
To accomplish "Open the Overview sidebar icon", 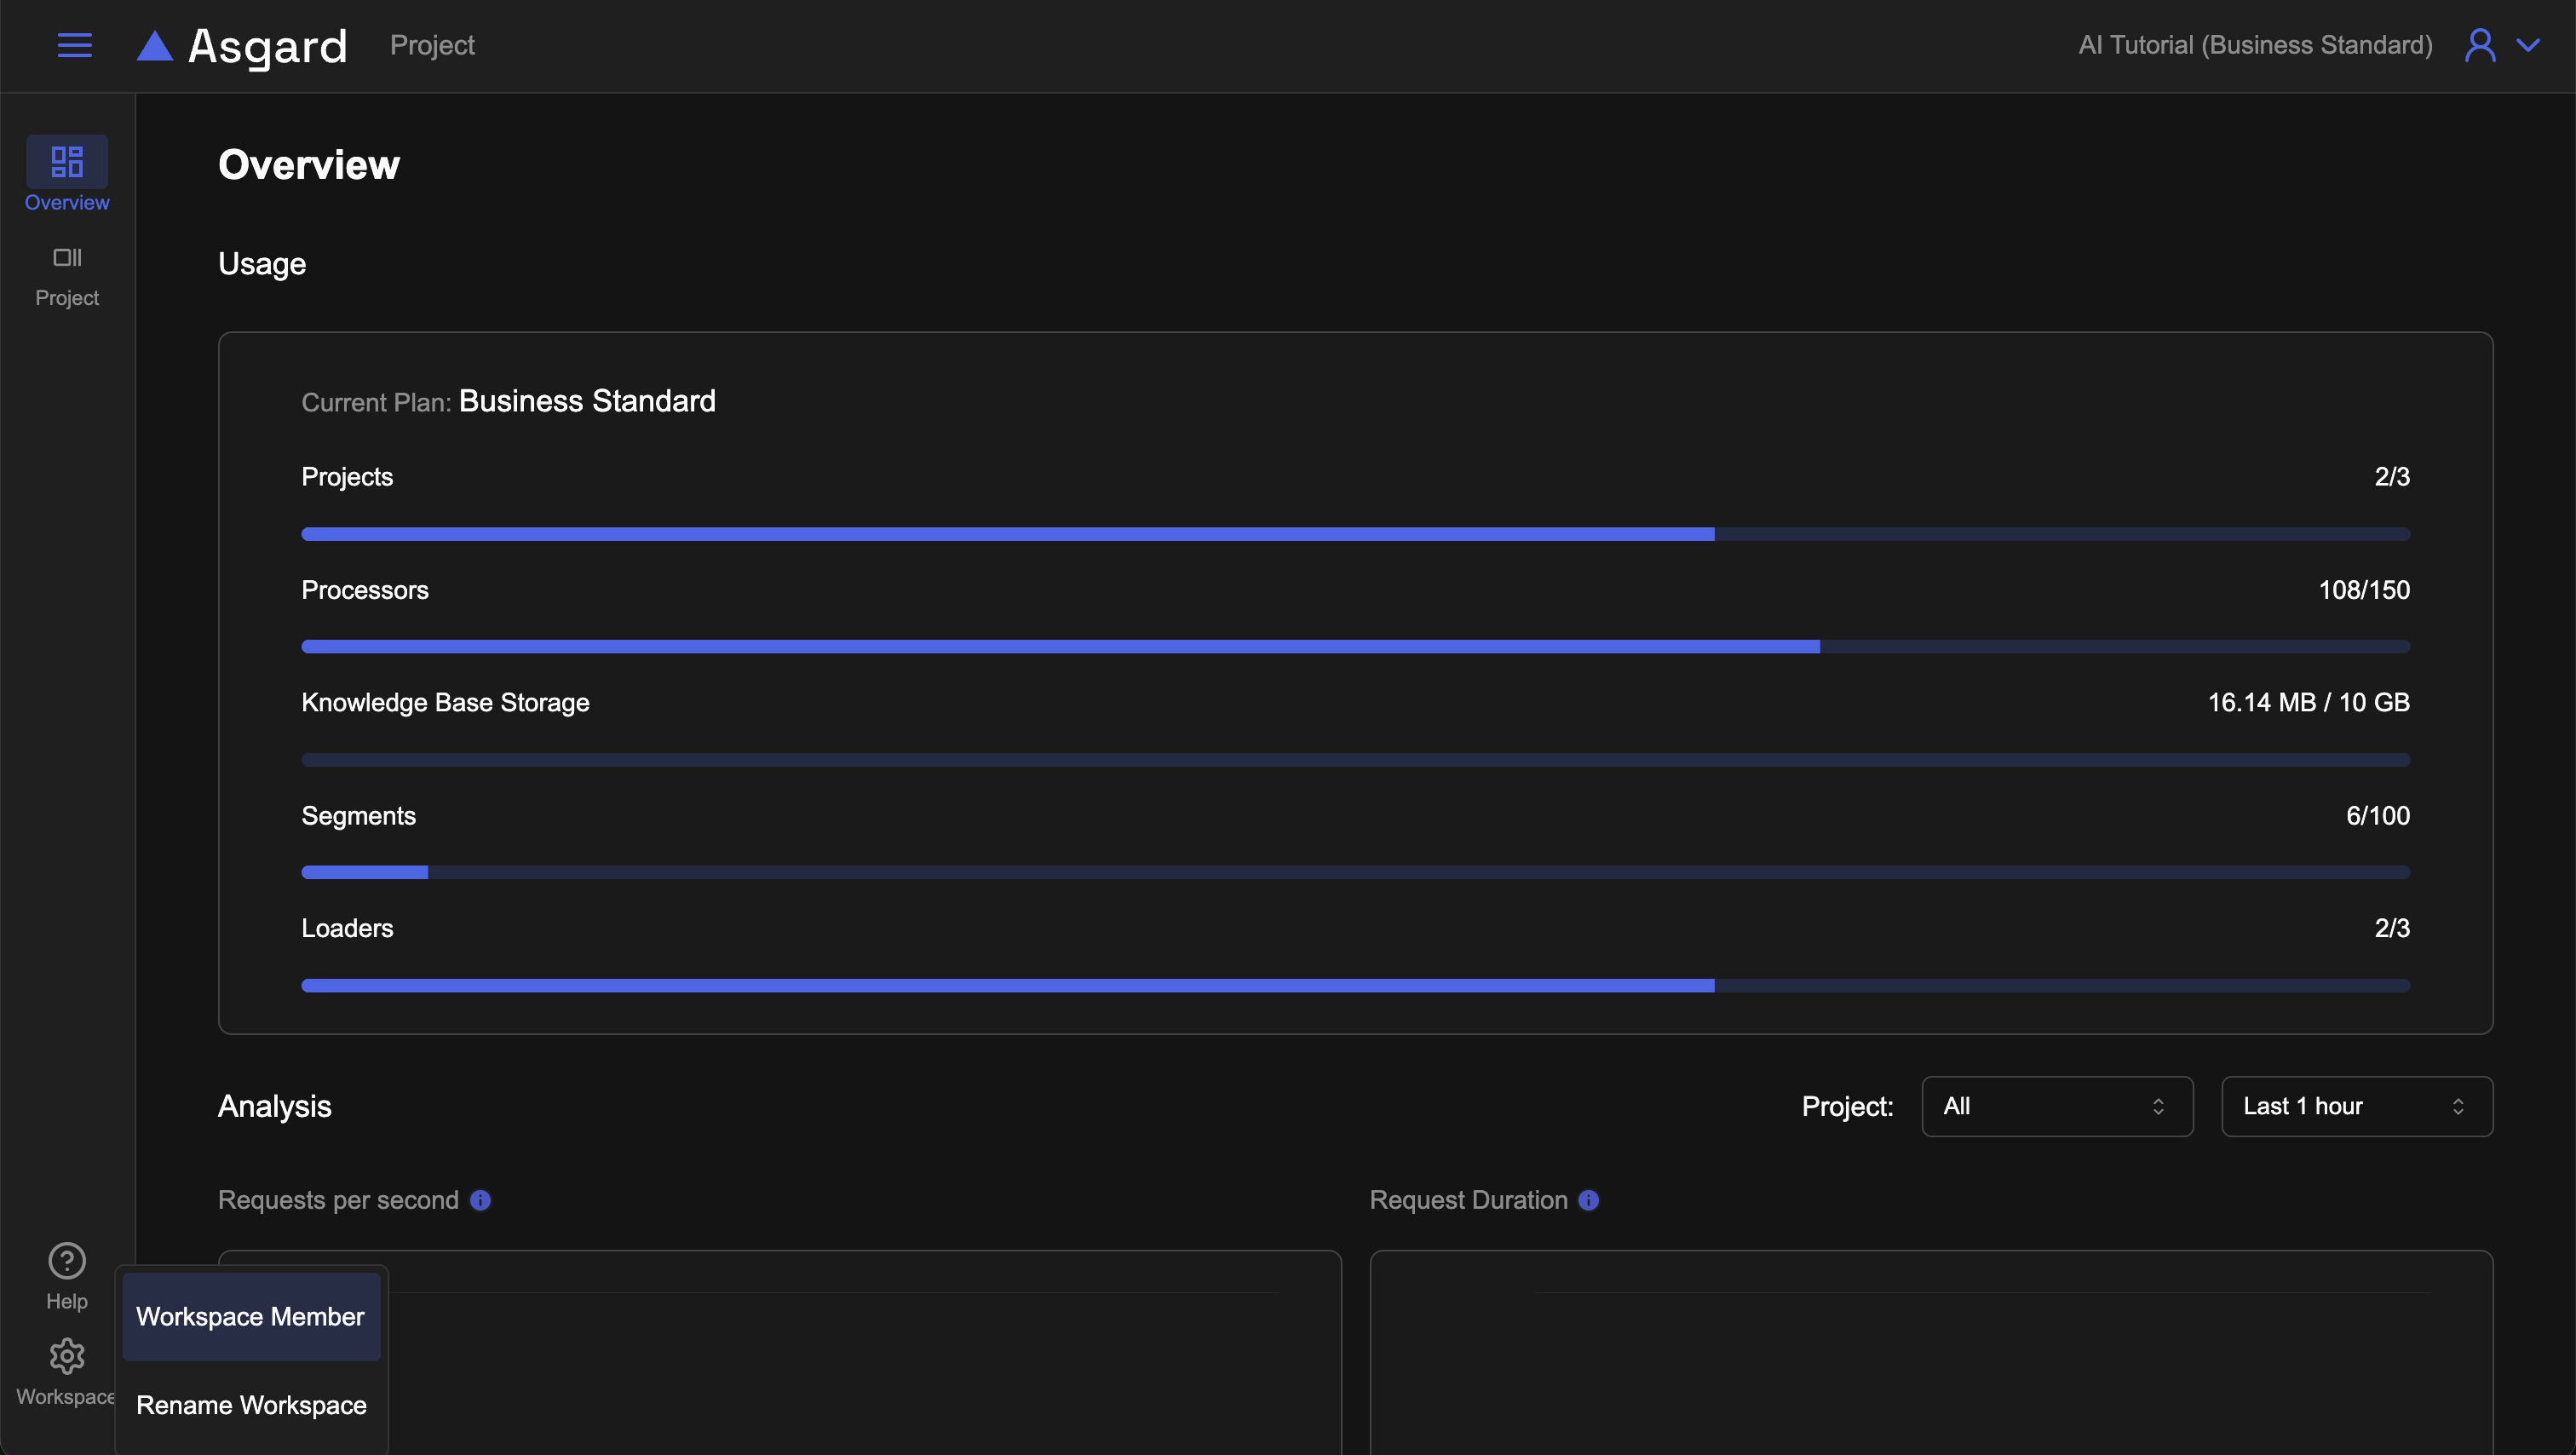I will pos(67,162).
